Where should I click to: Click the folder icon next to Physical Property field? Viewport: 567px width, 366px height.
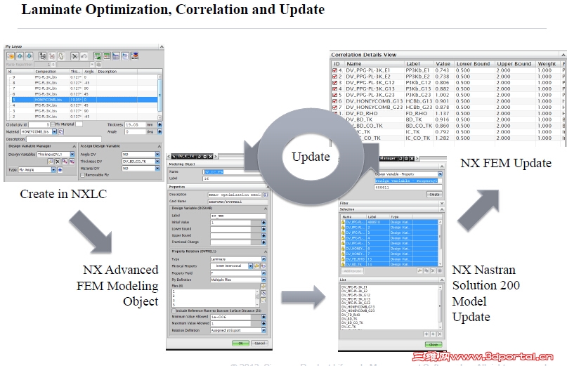click(x=256, y=266)
